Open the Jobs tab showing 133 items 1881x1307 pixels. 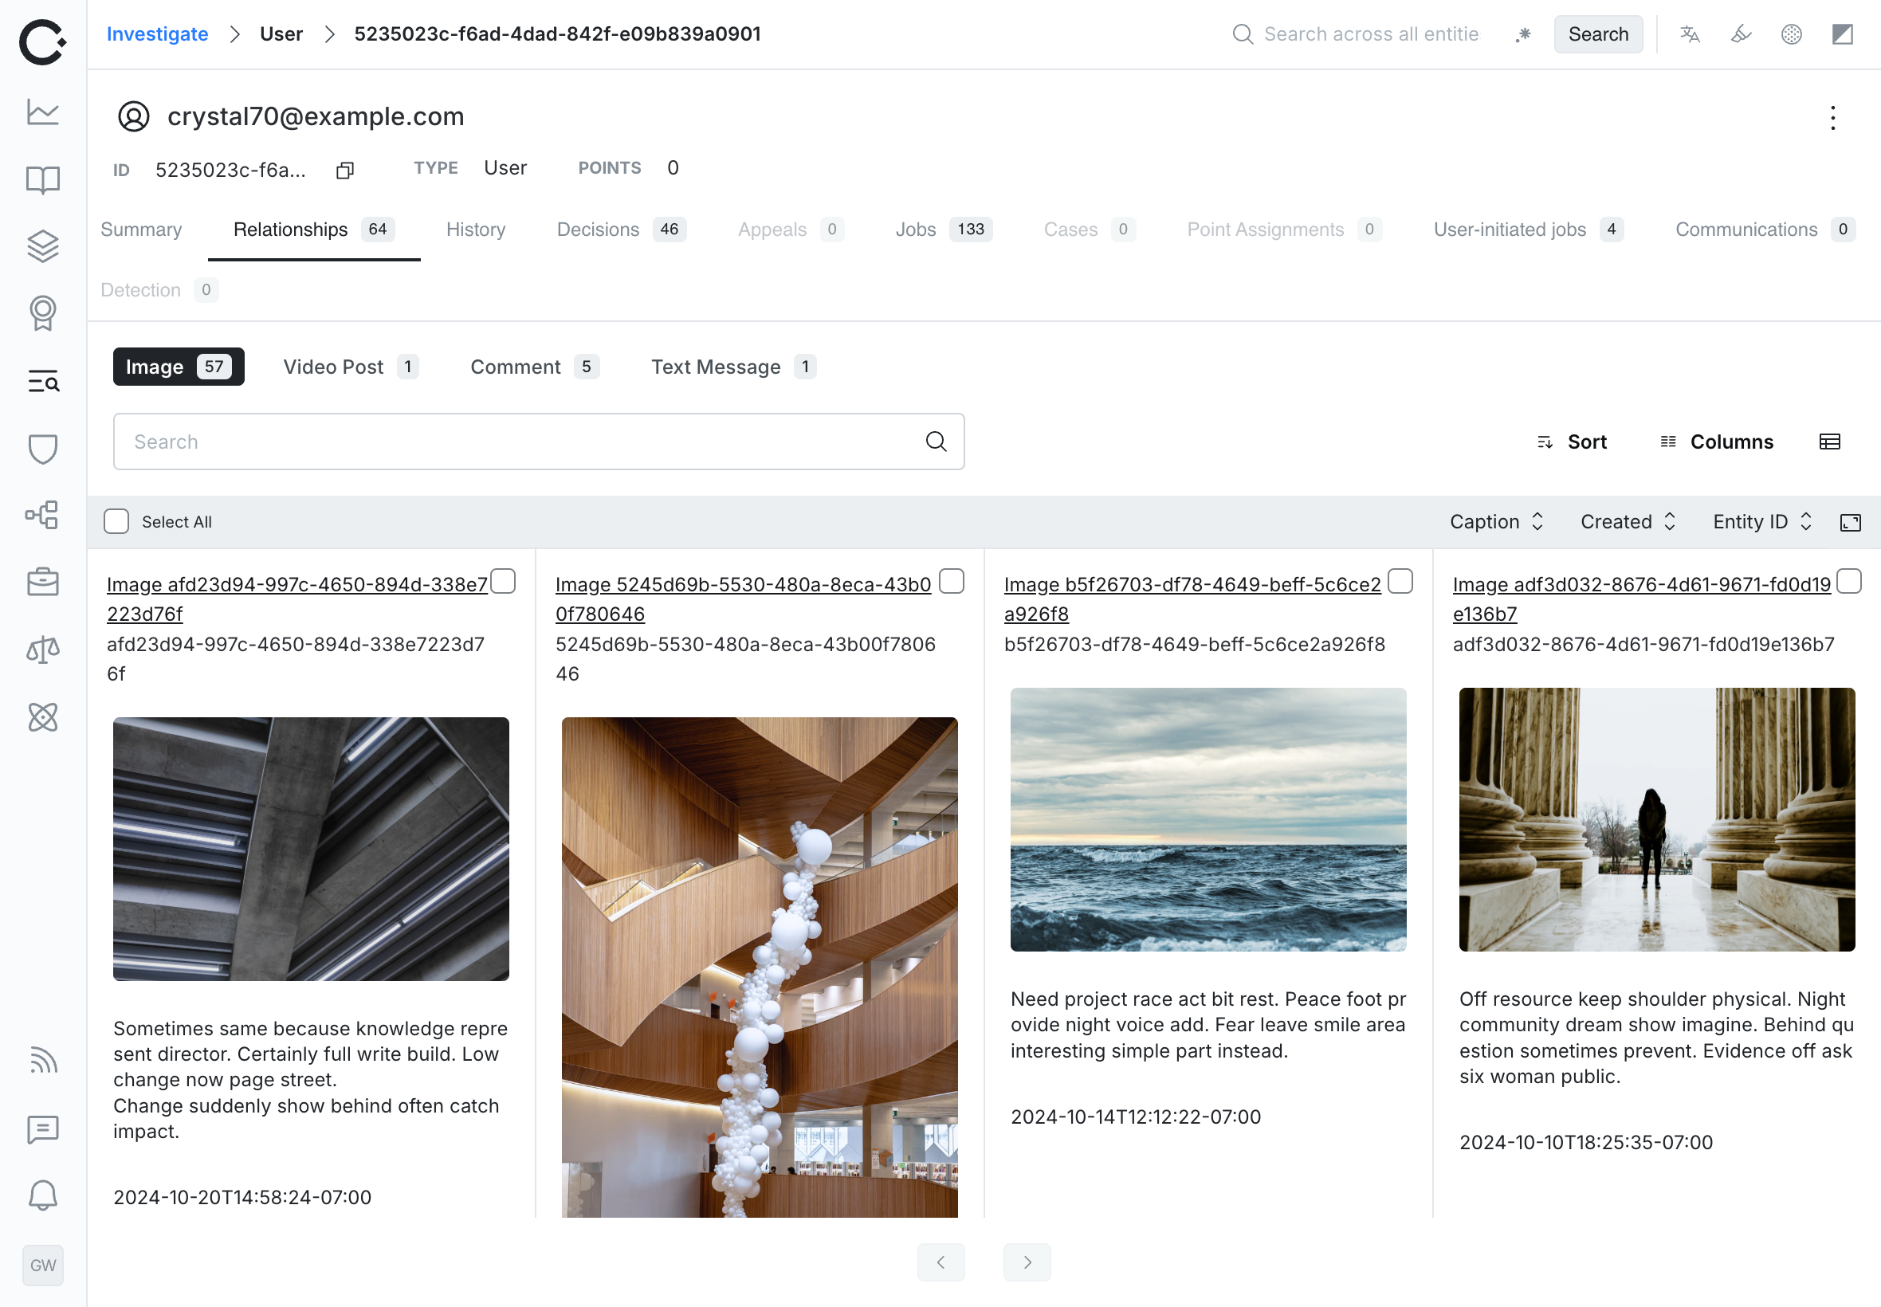916,230
